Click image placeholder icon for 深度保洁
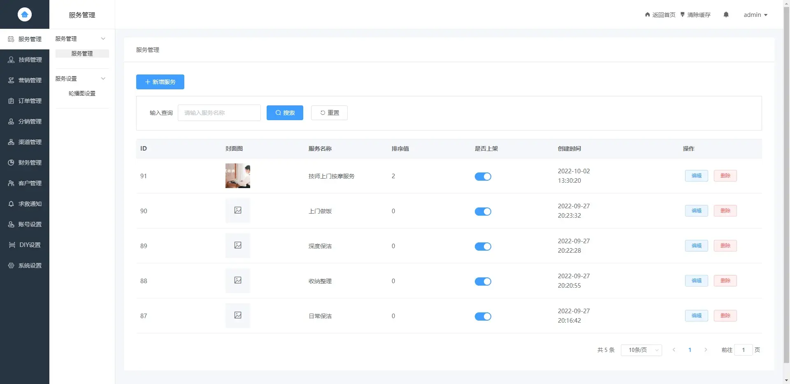The width and height of the screenshot is (790, 384). (238, 245)
